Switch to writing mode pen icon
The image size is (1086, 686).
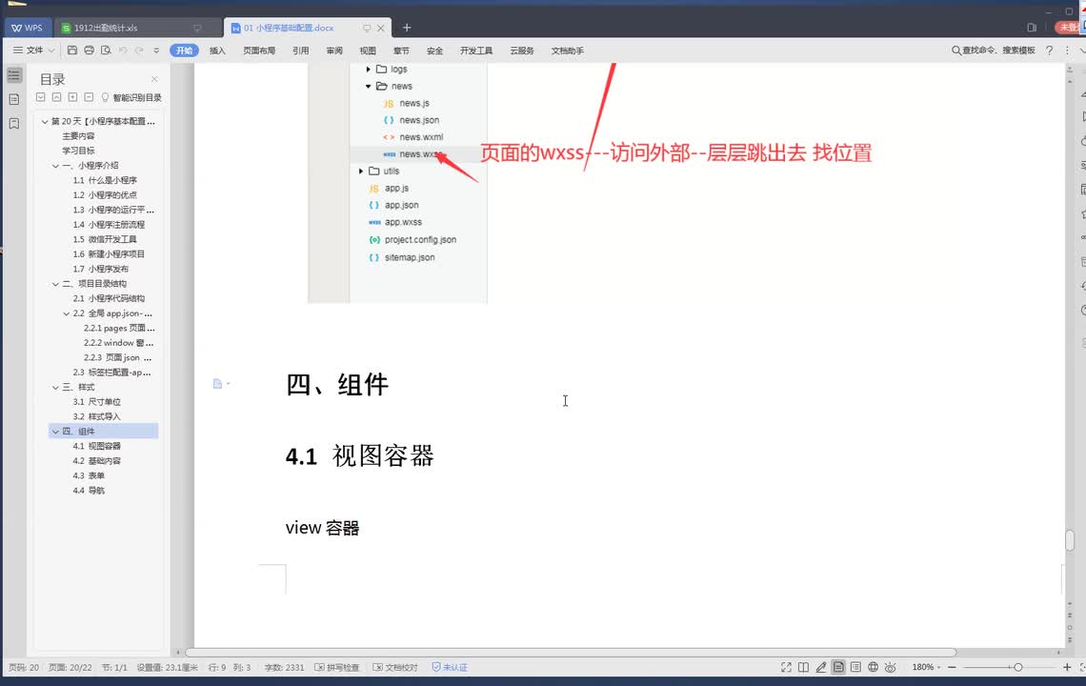coord(821,667)
